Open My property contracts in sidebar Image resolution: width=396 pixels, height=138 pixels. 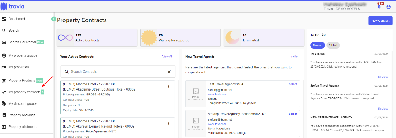point(24,92)
